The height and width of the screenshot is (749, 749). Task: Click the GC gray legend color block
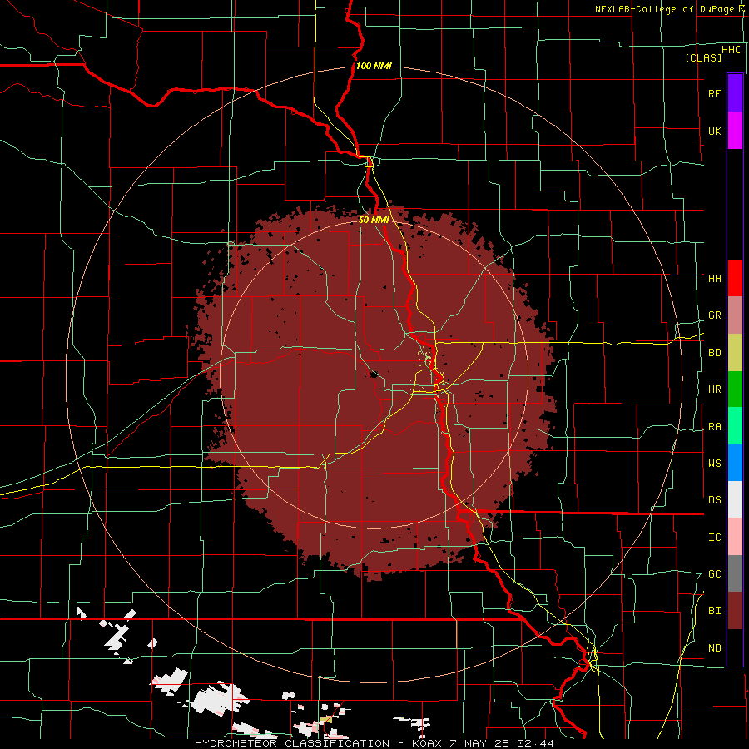pos(735,573)
